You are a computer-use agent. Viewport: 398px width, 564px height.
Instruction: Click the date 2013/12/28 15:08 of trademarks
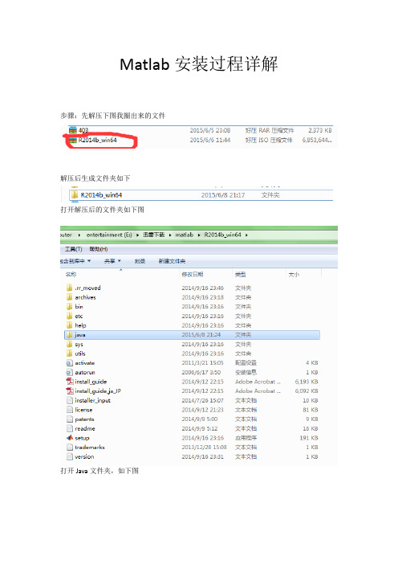click(204, 448)
